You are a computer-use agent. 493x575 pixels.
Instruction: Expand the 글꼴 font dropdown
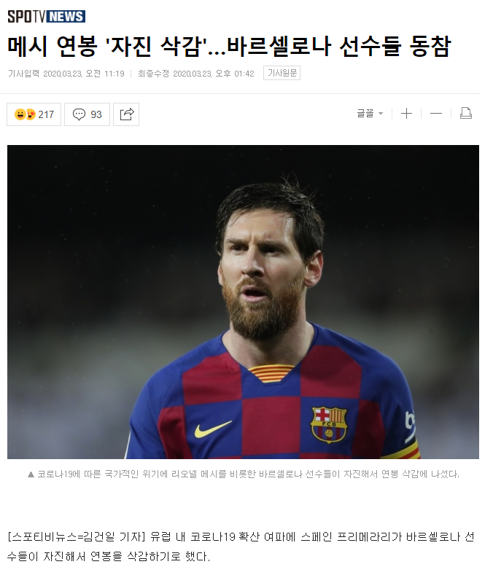(x=370, y=113)
